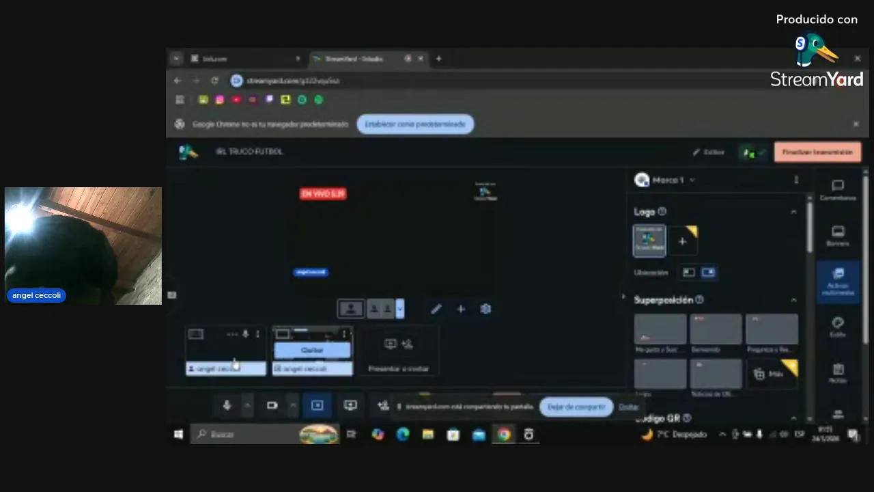Collapse the Superposición section
Image resolution: width=874 pixels, height=492 pixels.
(x=793, y=300)
